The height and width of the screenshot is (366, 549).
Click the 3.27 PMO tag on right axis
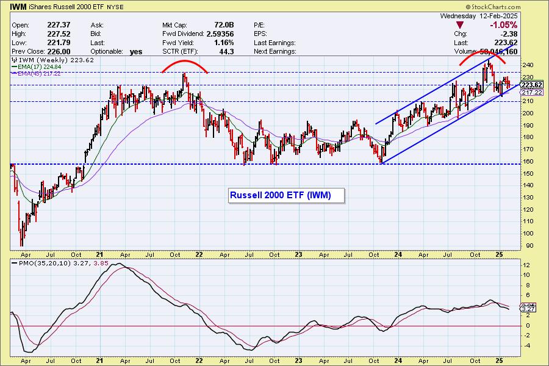528,309
